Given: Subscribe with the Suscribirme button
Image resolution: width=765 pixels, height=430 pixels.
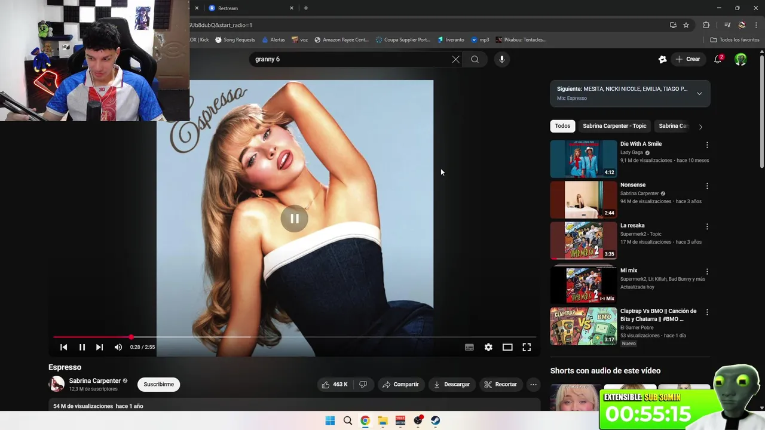Looking at the screenshot, I should coord(158,385).
